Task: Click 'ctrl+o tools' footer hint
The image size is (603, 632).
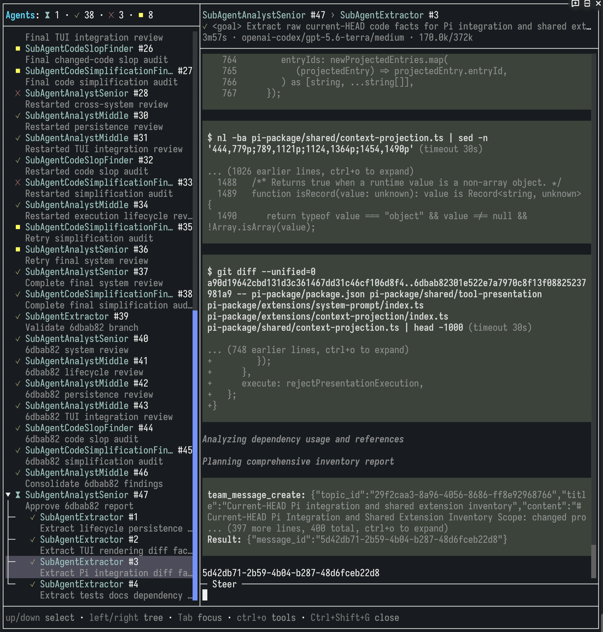Action: click(266, 618)
